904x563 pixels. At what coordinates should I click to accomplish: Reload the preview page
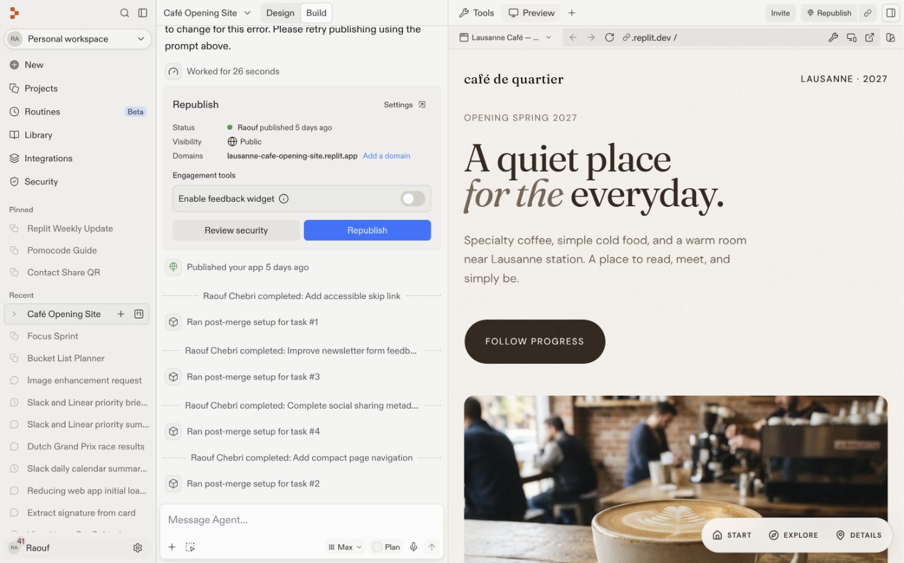click(x=609, y=38)
